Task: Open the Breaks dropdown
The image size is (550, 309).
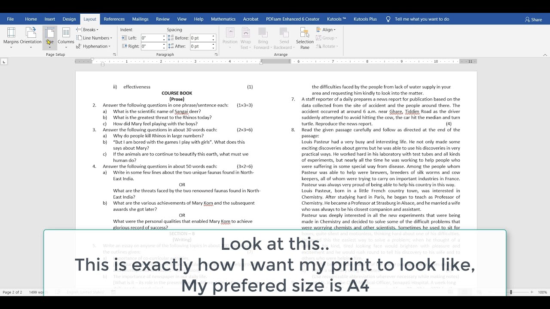Action: [x=87, y=30]
